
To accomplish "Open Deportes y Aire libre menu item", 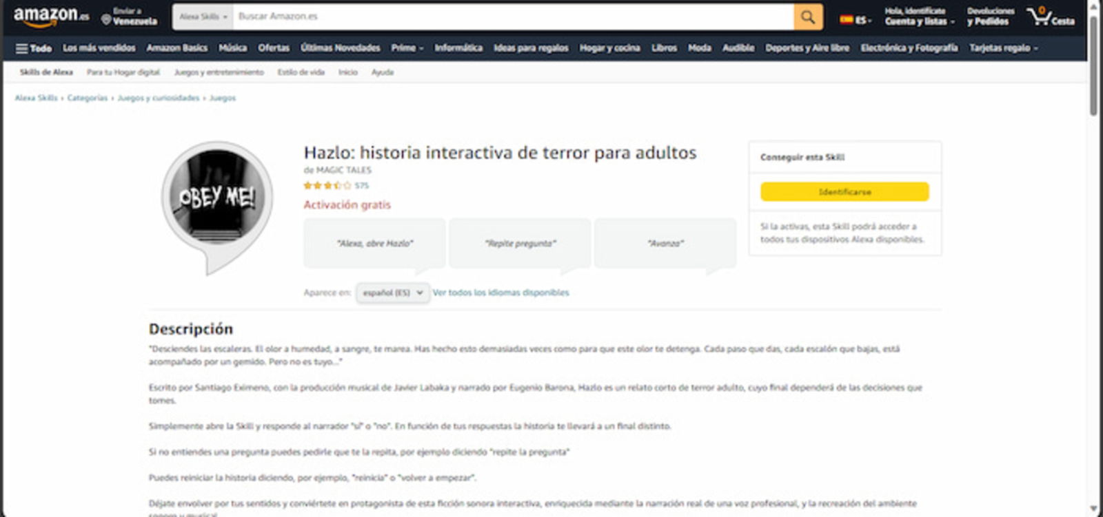I will coord(807,48).
